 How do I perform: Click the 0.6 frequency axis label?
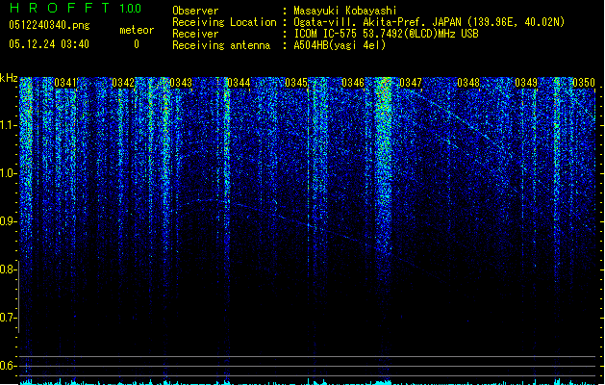coord(8,366)
